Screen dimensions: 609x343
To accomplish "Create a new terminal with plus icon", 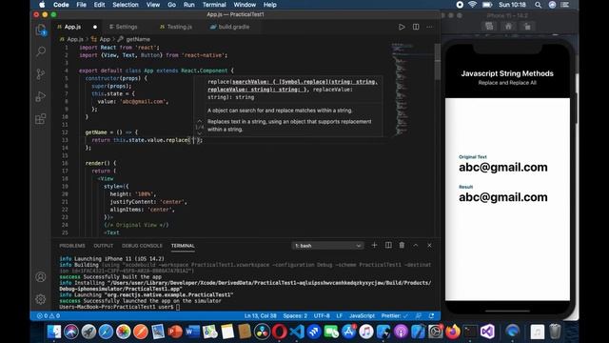I will pyautogui.click(x=374, y=246).
